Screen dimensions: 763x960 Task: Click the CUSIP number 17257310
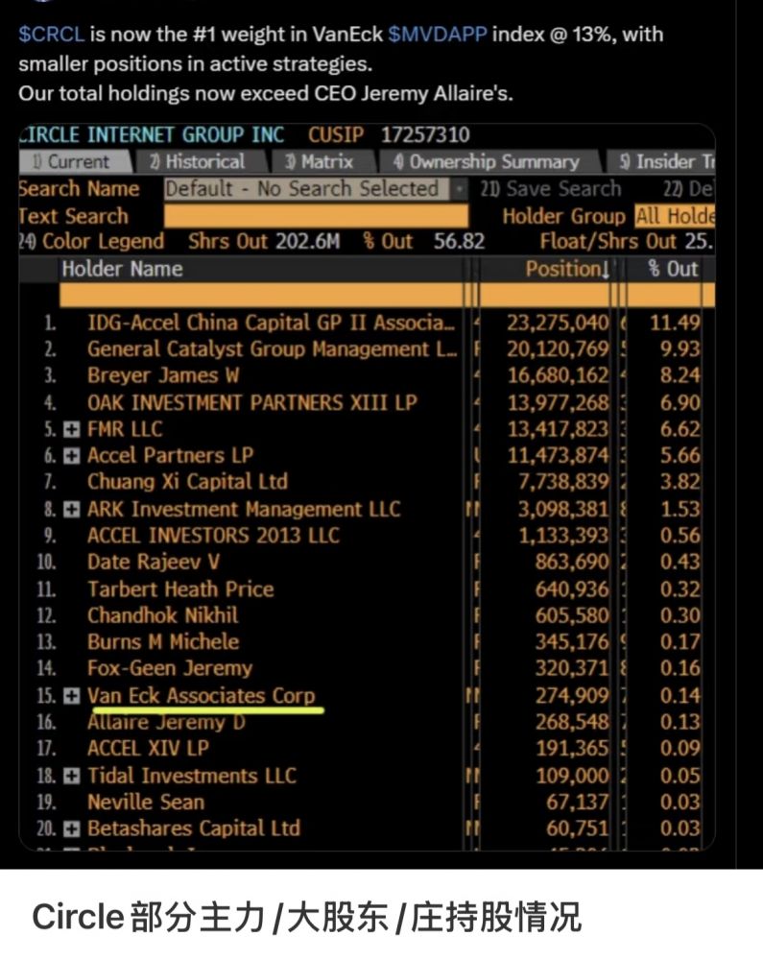[425, 134]
